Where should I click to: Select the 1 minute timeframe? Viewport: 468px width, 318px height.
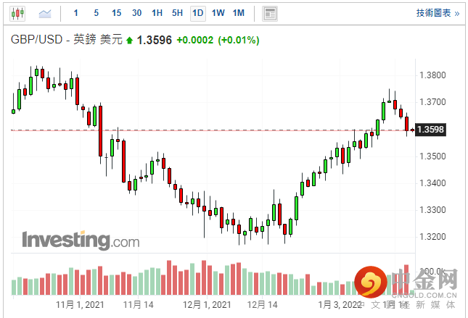click(x=76, y=13)
